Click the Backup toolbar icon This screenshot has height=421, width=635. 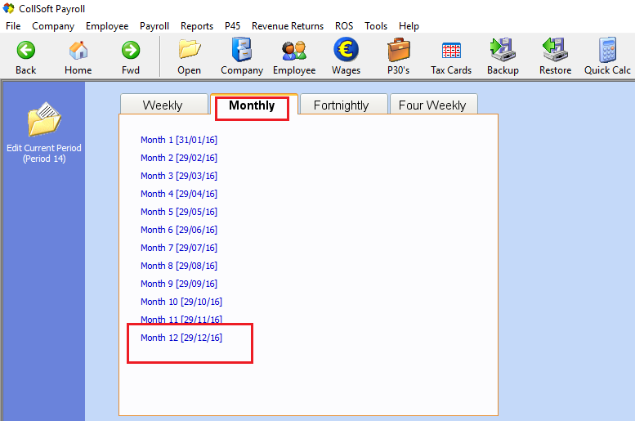click(503, 51)
